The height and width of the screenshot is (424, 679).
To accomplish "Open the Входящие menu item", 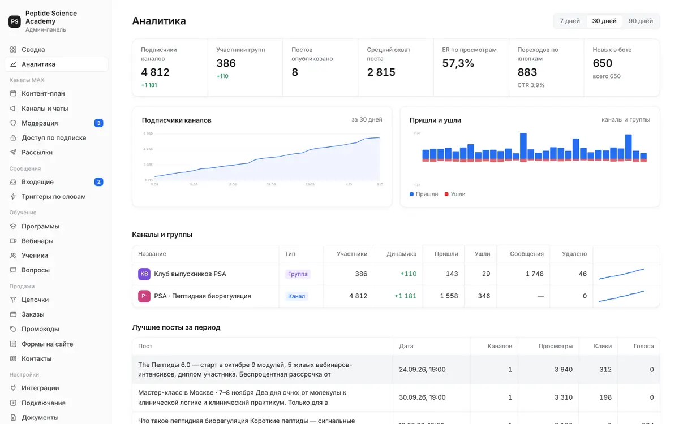I will click(56, 182).
